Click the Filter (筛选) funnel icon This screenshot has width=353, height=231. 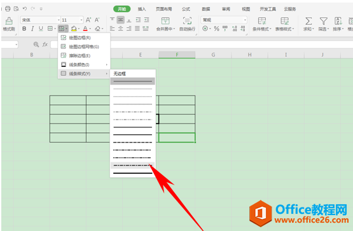tap(324, 21)
